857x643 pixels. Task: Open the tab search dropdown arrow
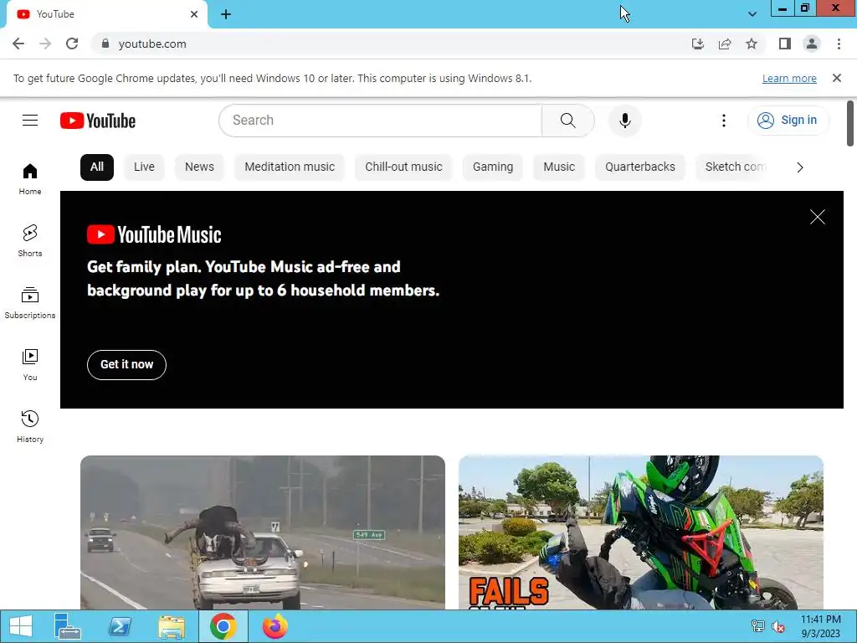(752, 14)
